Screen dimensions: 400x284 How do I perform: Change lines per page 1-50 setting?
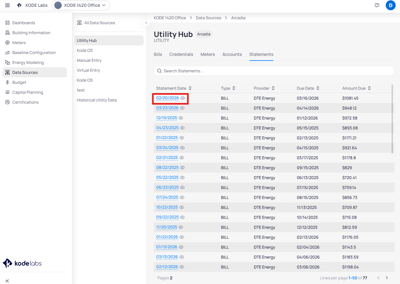coord(353,278)
